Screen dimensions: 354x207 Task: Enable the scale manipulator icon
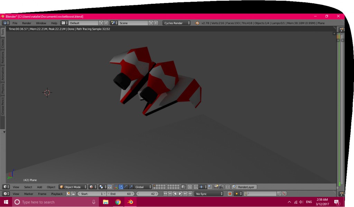[x=131, y=187]
